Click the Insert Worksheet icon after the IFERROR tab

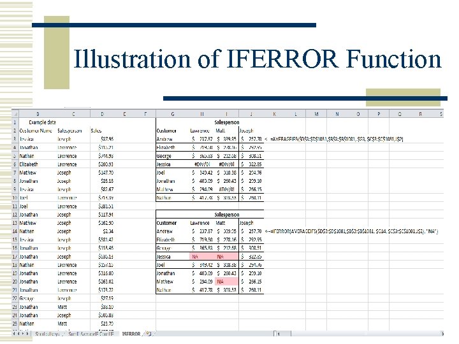pyautogui.click(x=149, y=333)
